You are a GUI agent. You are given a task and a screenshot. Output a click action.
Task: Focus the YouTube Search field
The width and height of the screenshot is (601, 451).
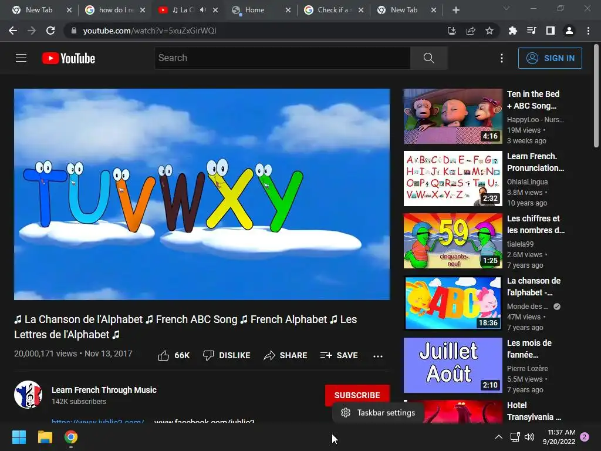pos(282,58)
